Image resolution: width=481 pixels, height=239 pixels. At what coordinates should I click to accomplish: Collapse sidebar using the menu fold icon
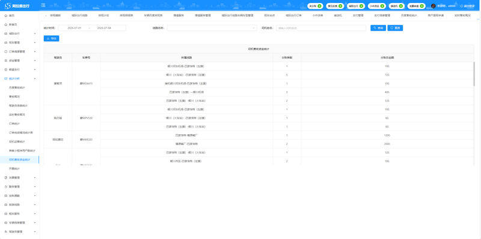43,5
